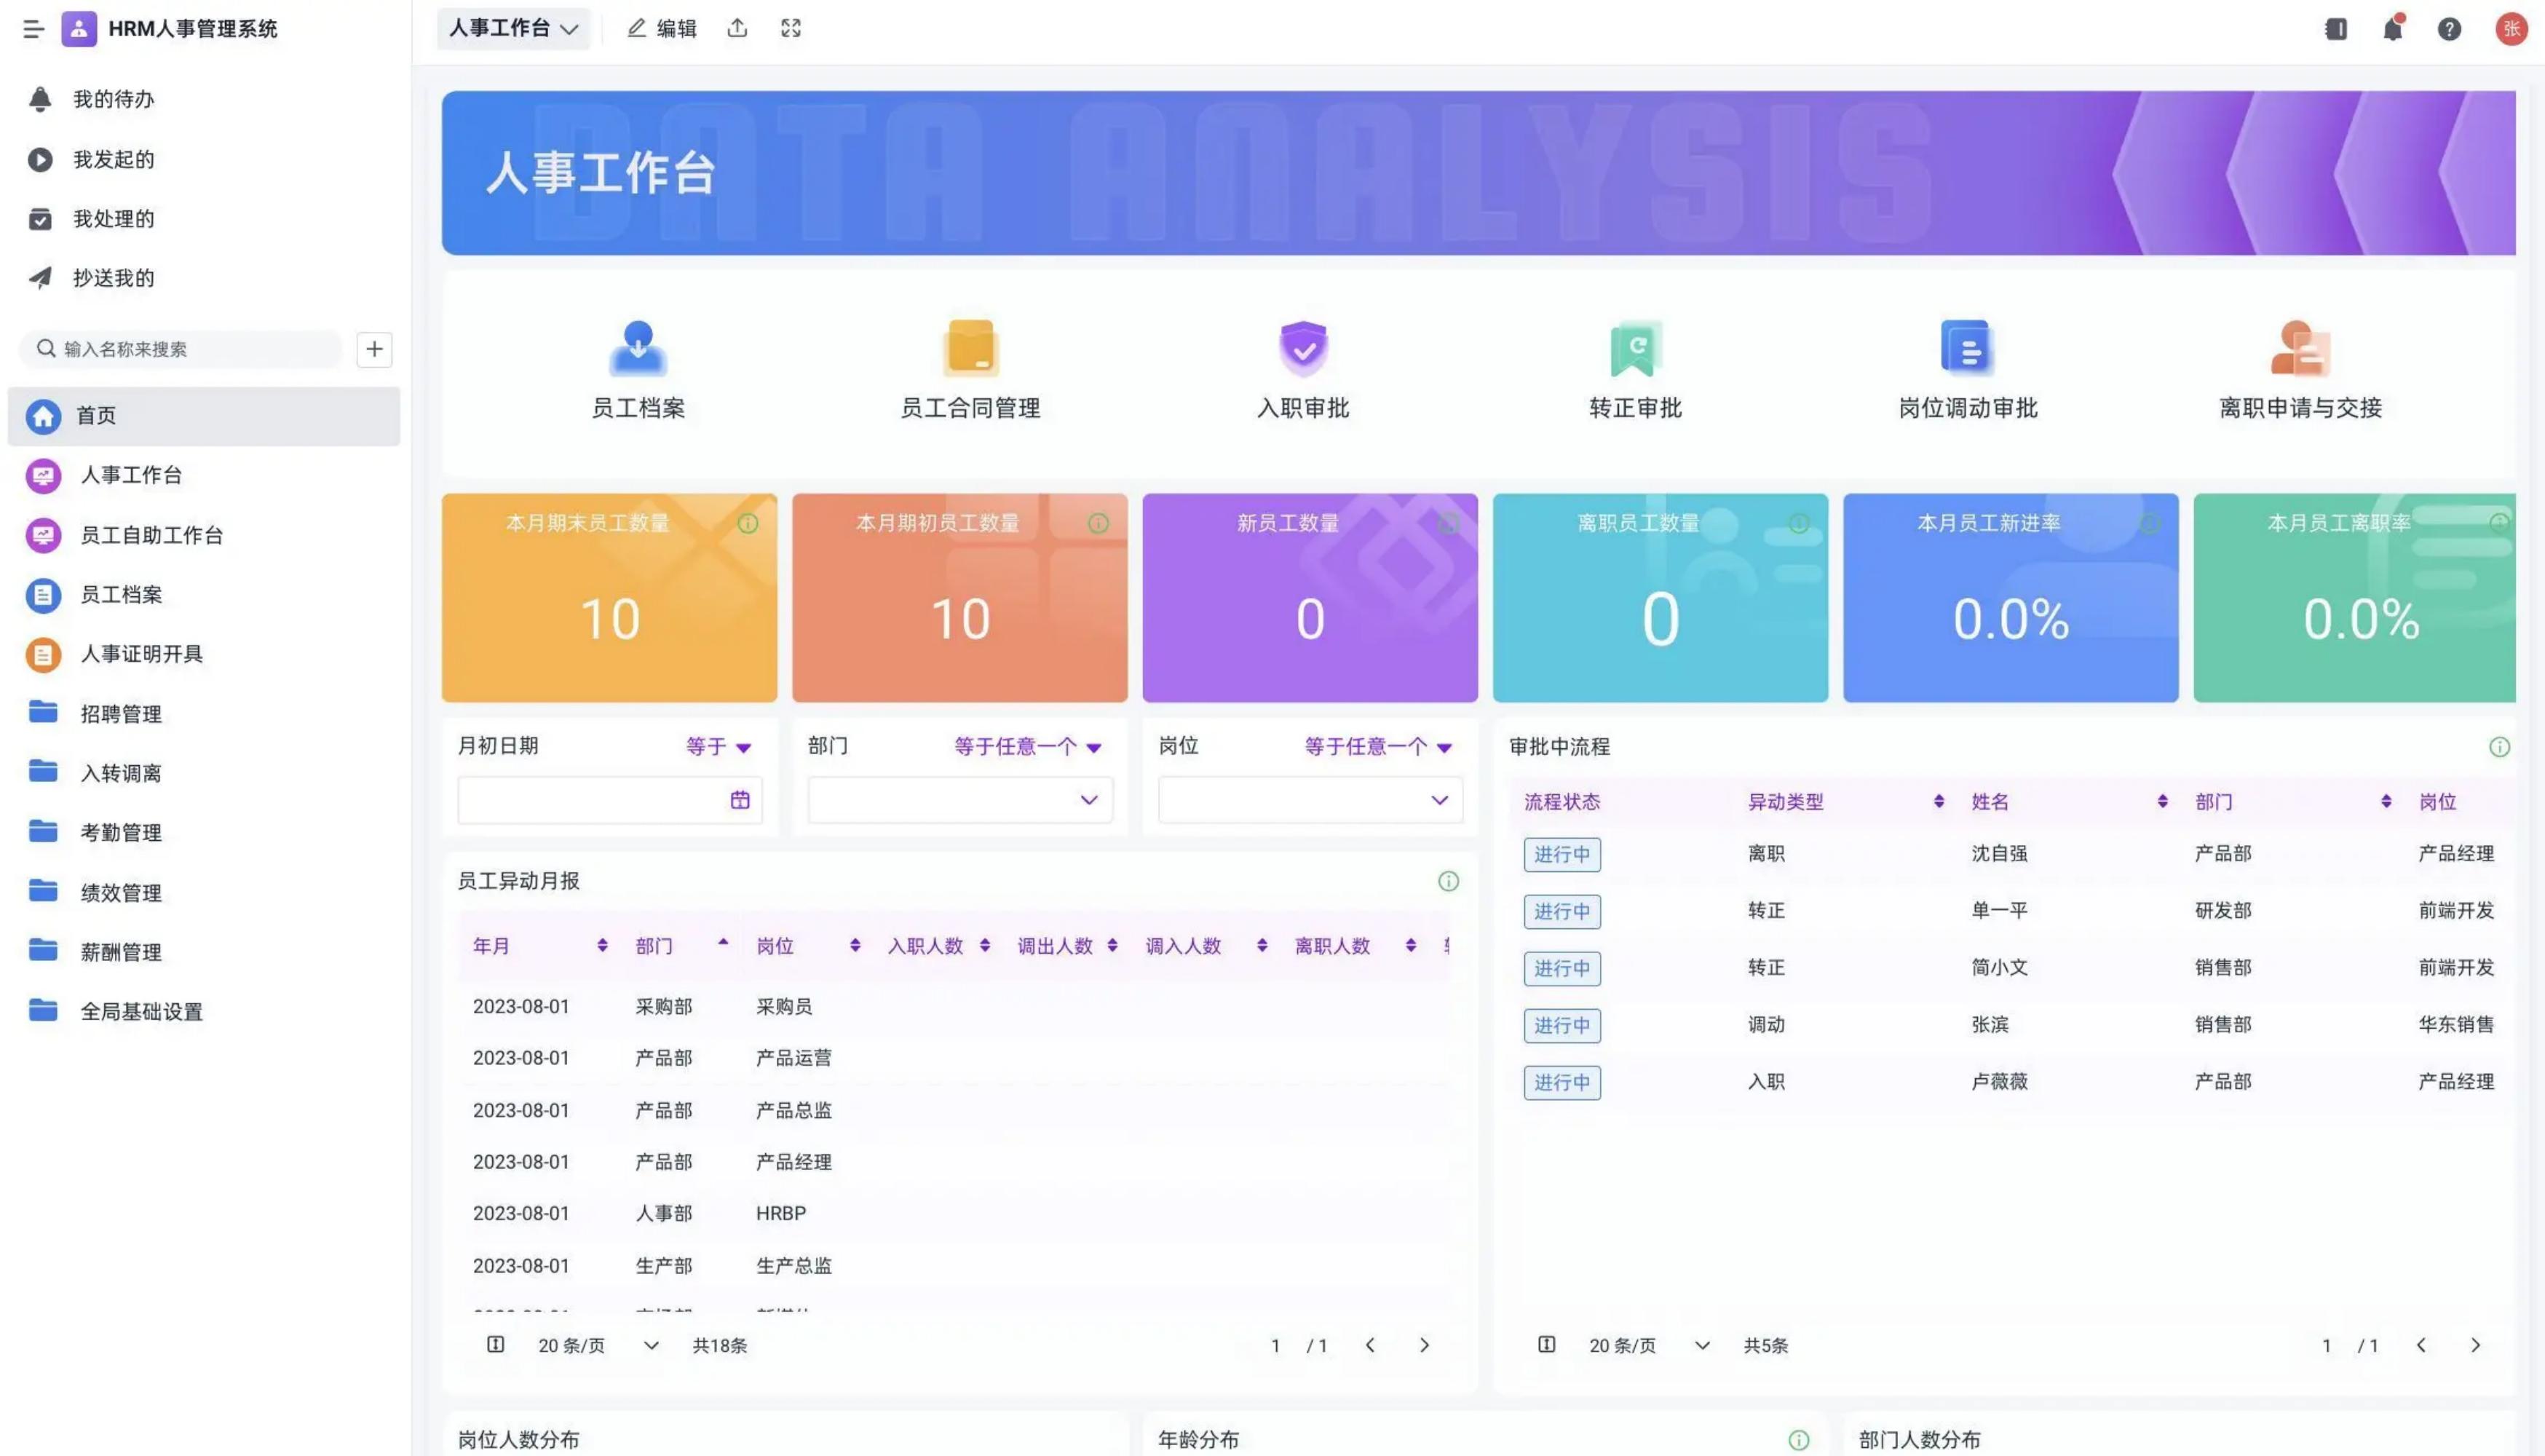Click the notification bell with red badge

click(2392, 29)
